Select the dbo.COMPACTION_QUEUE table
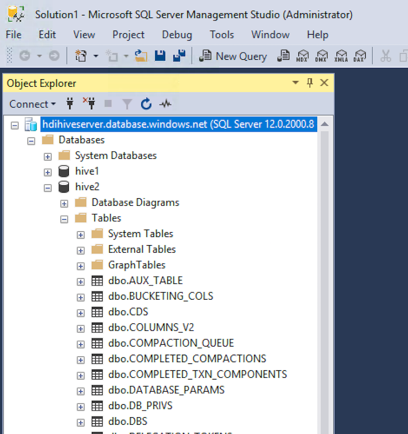Screen dimensions: 408x434 click(x=171, y=343)
